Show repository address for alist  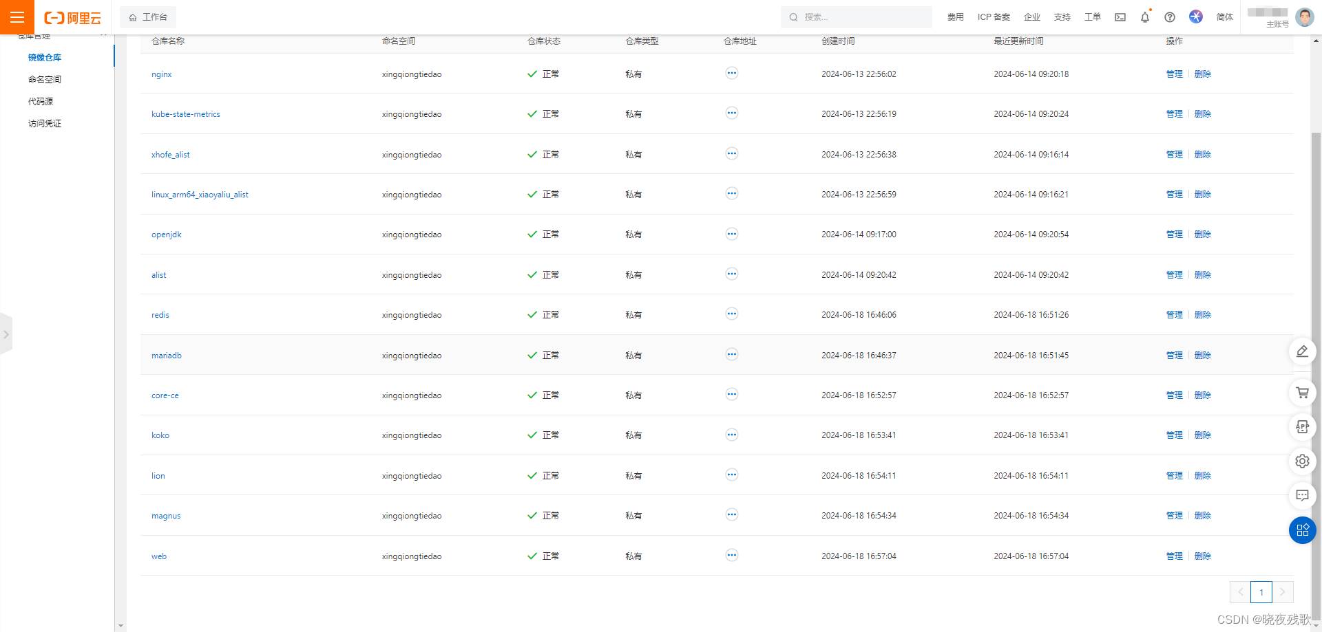[731, 274]
